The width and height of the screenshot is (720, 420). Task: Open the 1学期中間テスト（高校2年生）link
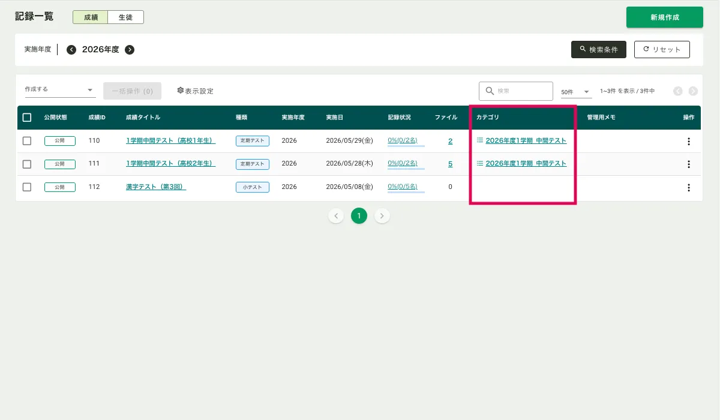pyautogui.click(x=170, y=164)
